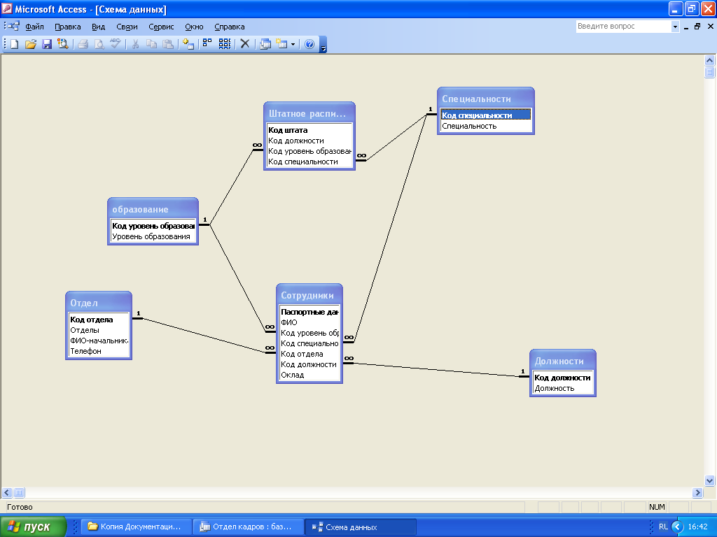Click the Clear Layout X icon
This screenshot has height=537, width=717.
coord(245,44)
